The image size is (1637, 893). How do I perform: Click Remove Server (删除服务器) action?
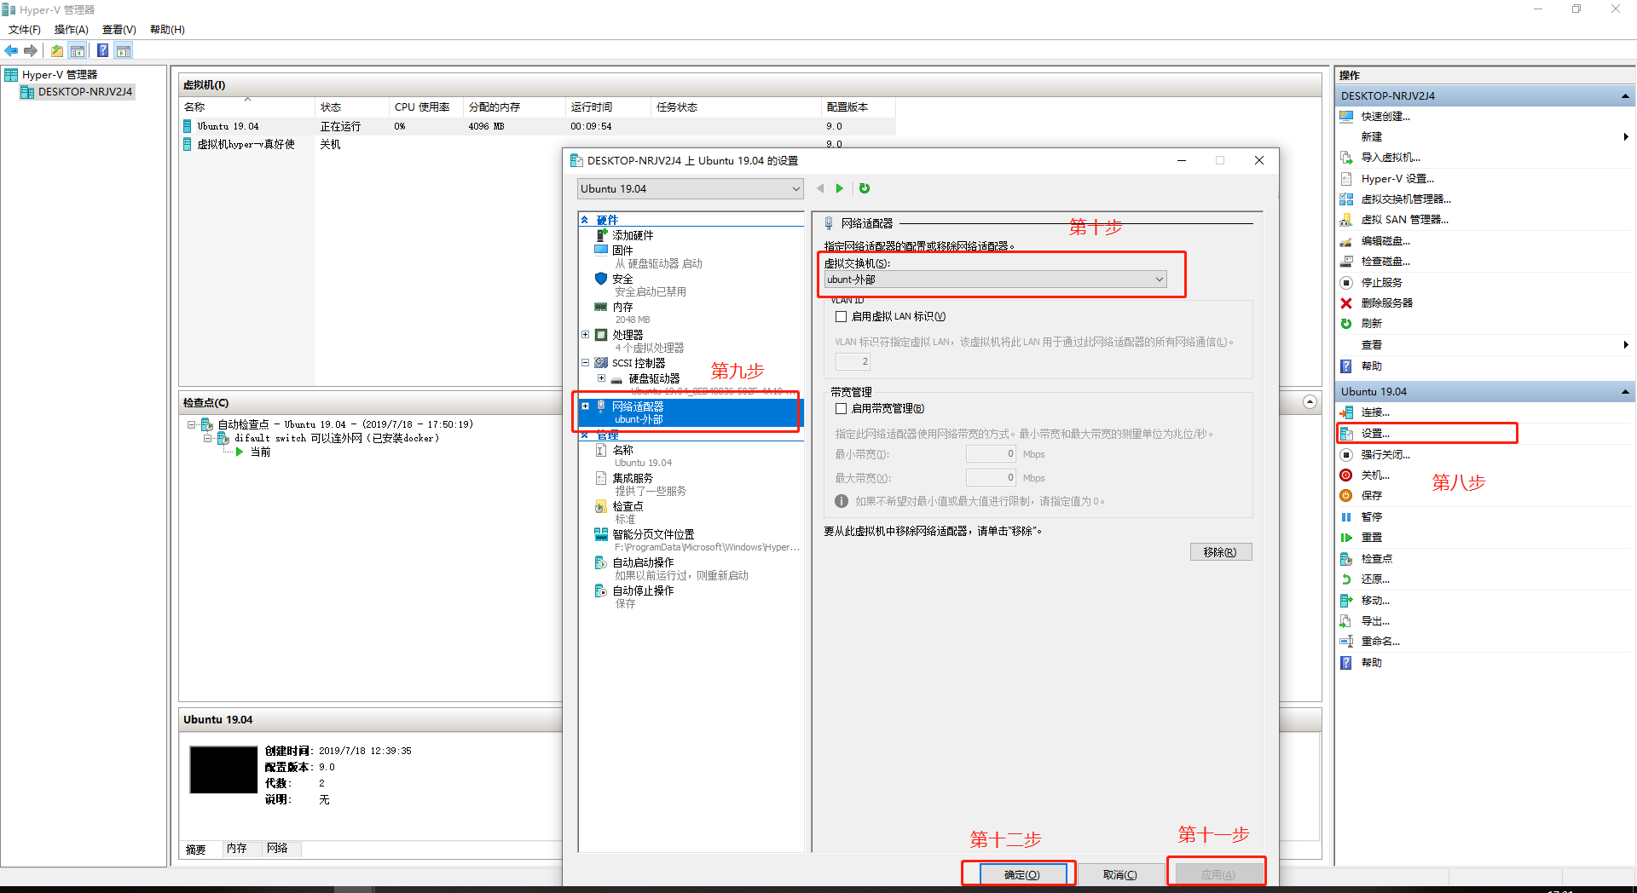point(1386,303)
